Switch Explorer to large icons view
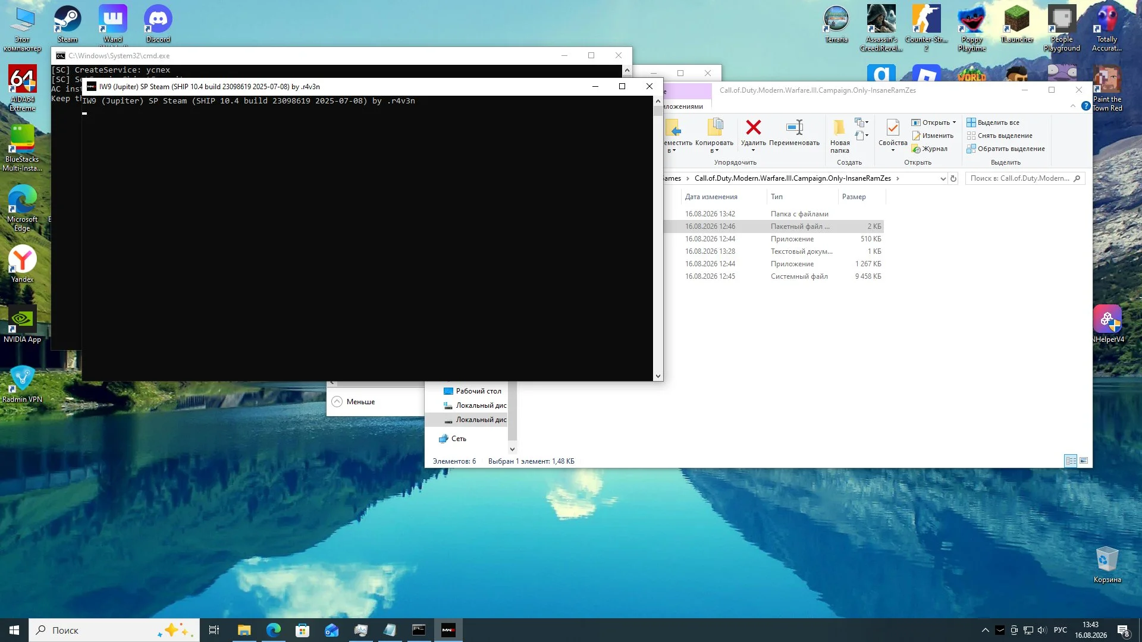The image size is (1142, 642). point(1084,461)
